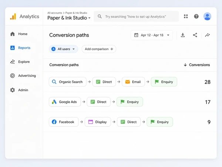This screenshot has height=167, width=222.
Task: Click the conversion count 9
Action: pos(209,122)
